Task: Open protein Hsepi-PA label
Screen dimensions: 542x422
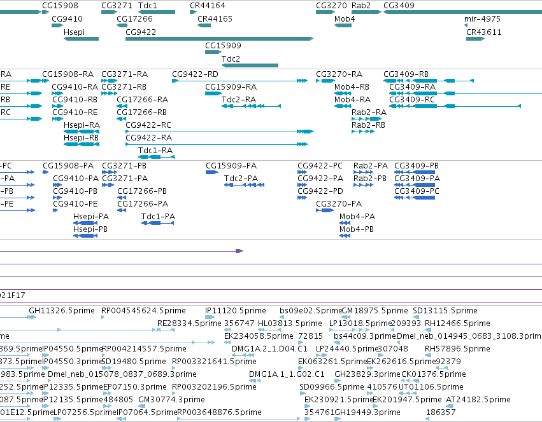Action: click(91, 217)
